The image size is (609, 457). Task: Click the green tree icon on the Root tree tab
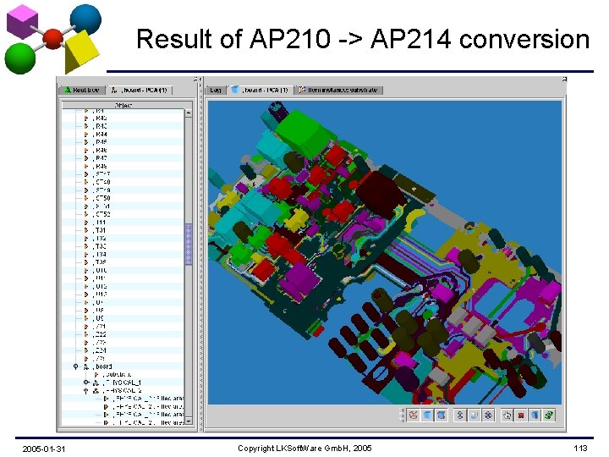click(x=67, y=90)
